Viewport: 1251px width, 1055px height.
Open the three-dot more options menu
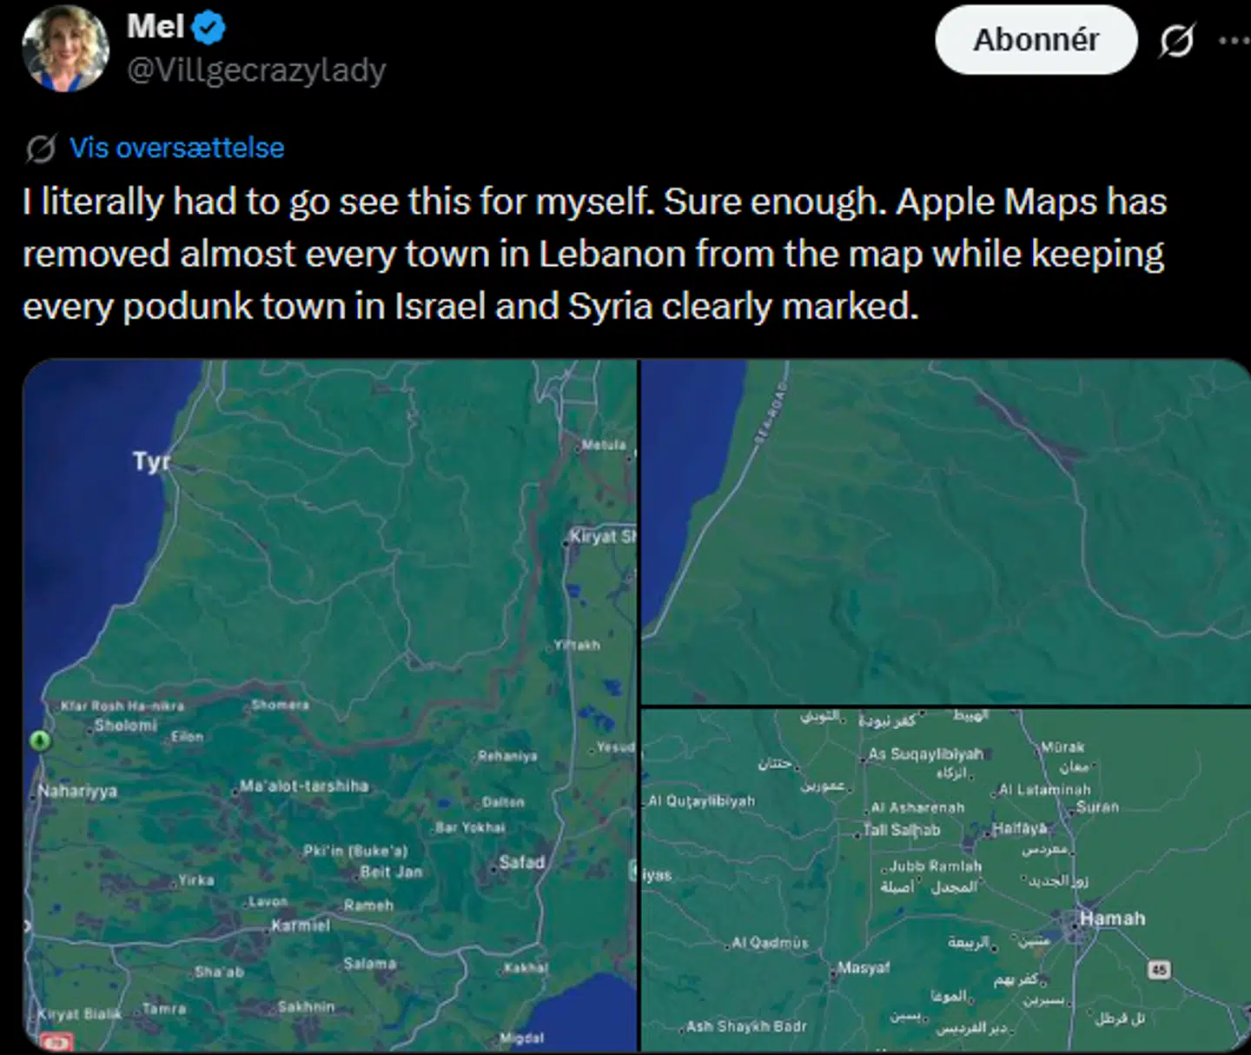click(1234, 40)
